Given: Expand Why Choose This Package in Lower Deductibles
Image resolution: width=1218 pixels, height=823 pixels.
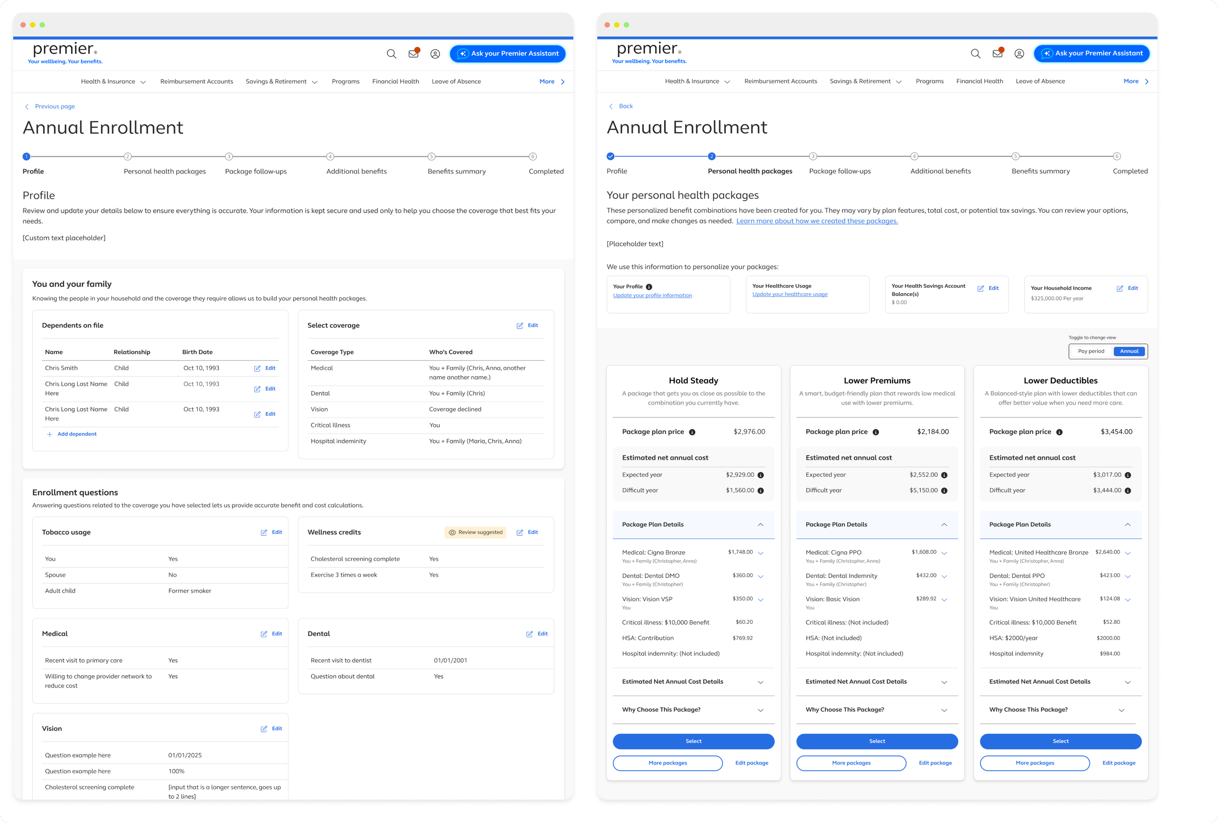Looking at the screenshot, I should point(1121,711).
